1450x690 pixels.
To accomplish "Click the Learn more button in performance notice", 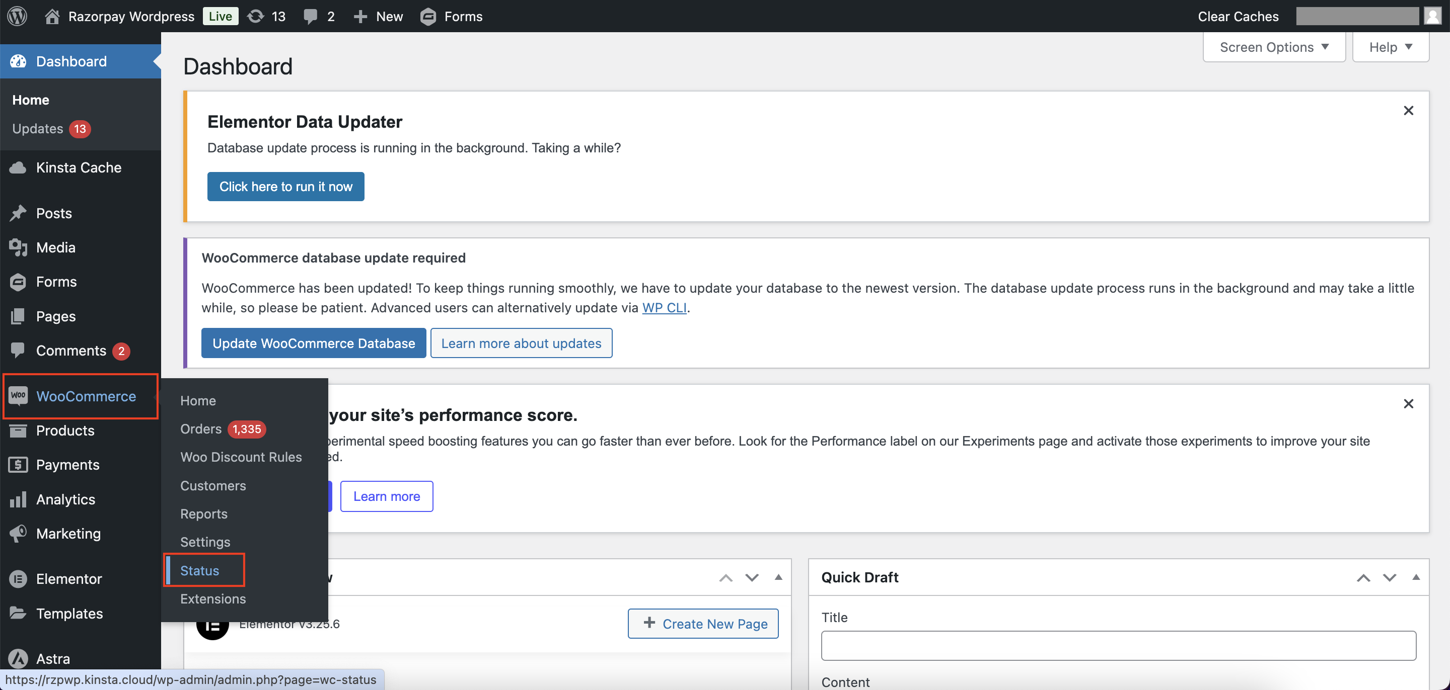I will pyautogui.click(x=387, y=496).
